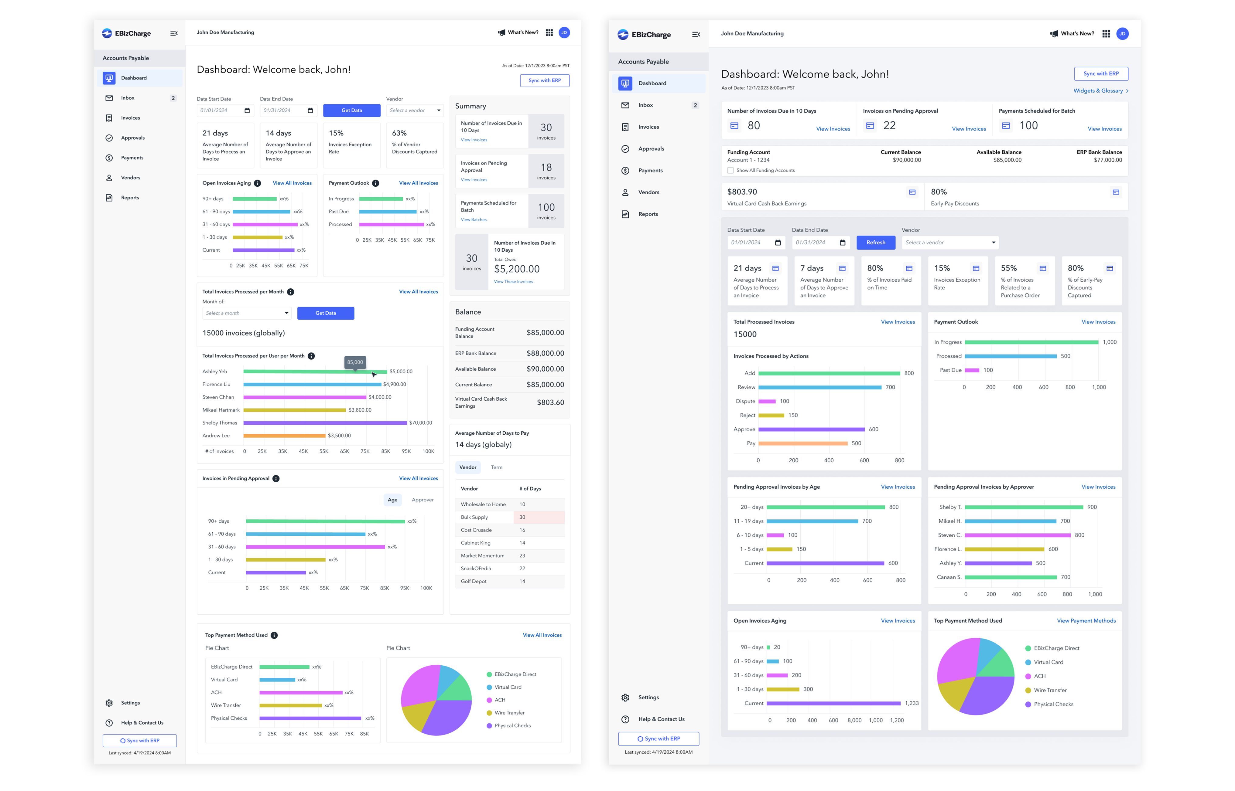Open Widgets & Glossary link

(x=1100, y=91)
